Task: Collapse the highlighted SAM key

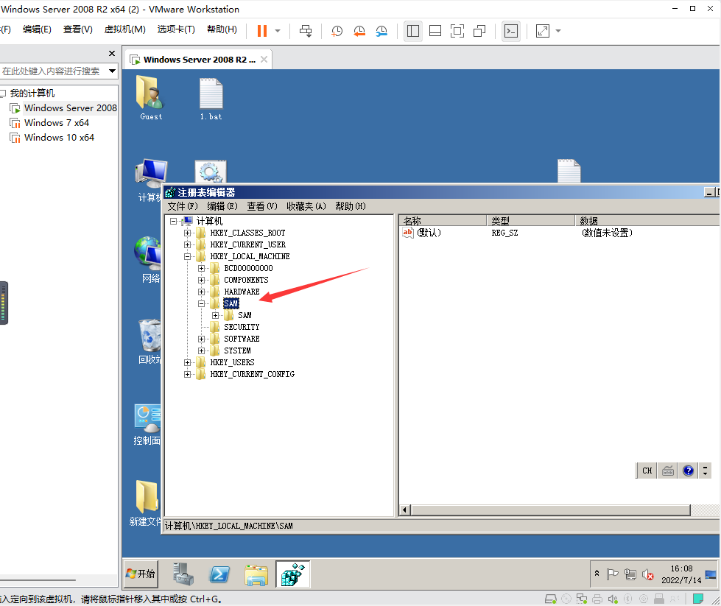Action: (201, 303)
